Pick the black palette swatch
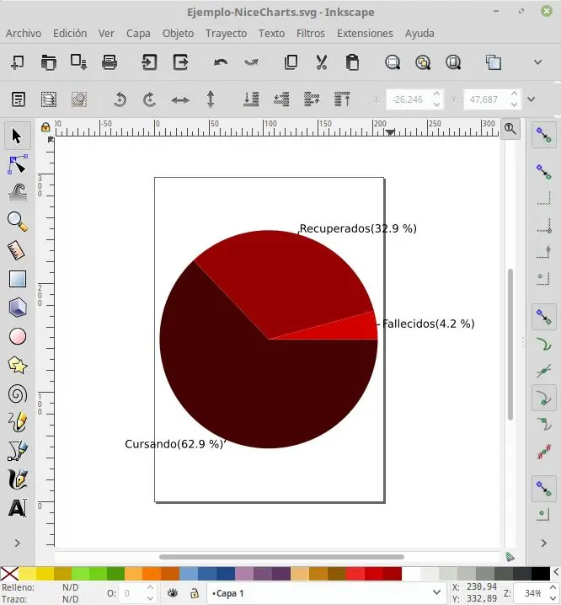 541,574
